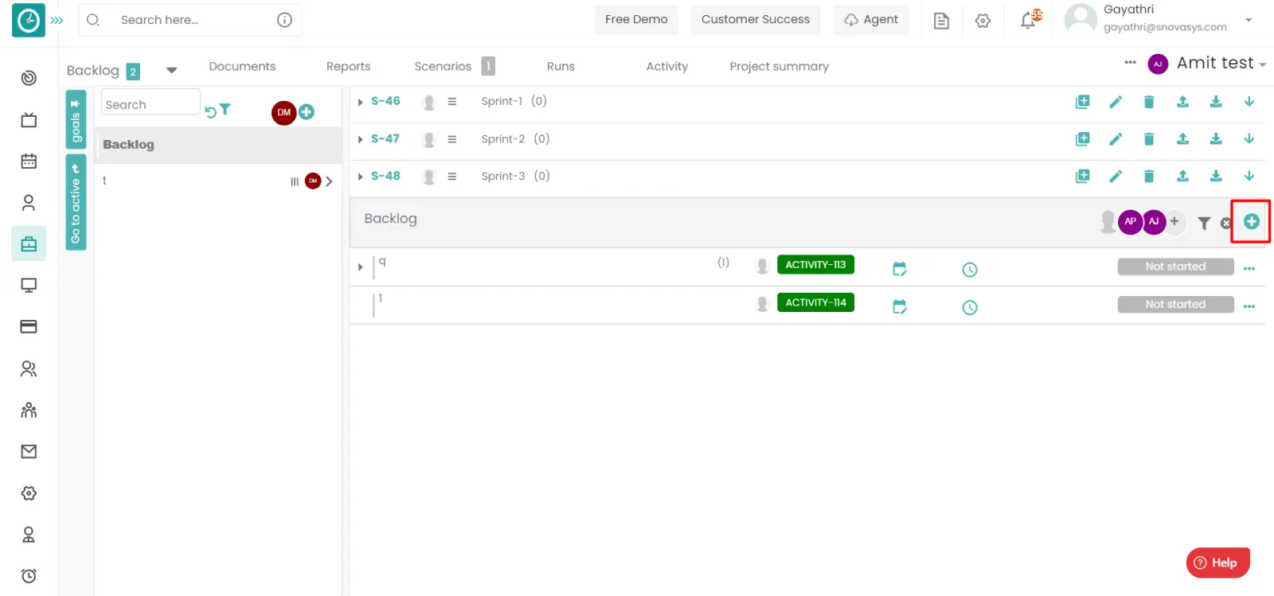
Task: Click the filter icon in Backlog header
Action: 1204,224
